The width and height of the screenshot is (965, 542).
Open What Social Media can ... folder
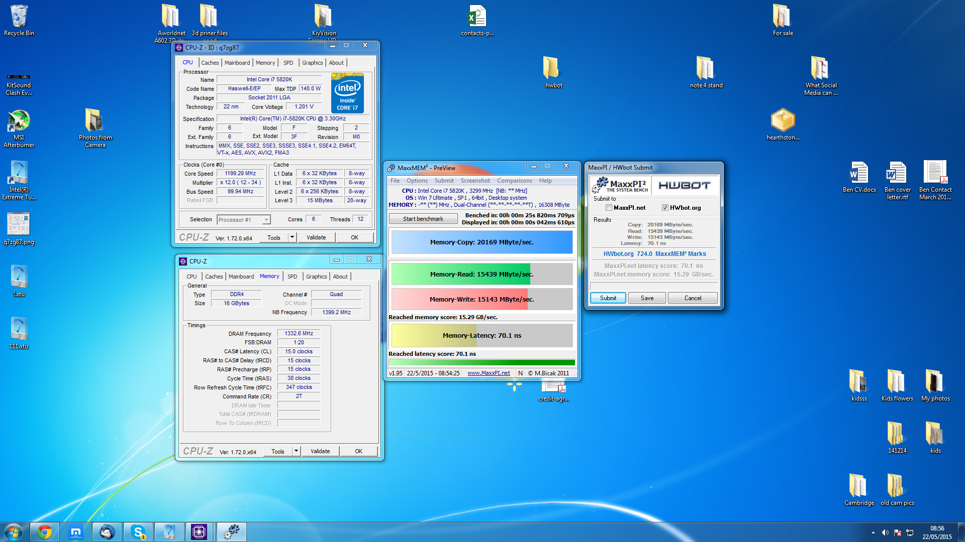click(821, 76)
